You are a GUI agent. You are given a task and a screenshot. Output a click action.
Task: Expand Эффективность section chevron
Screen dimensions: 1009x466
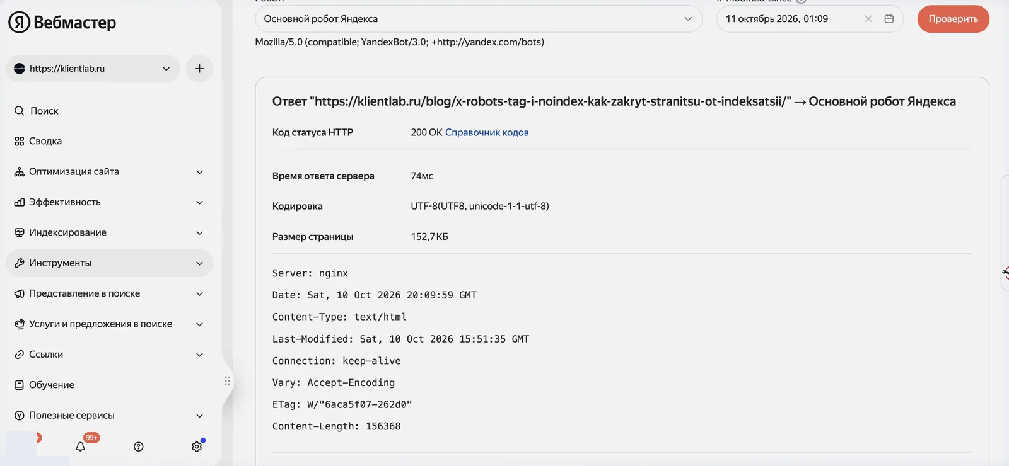199,202
